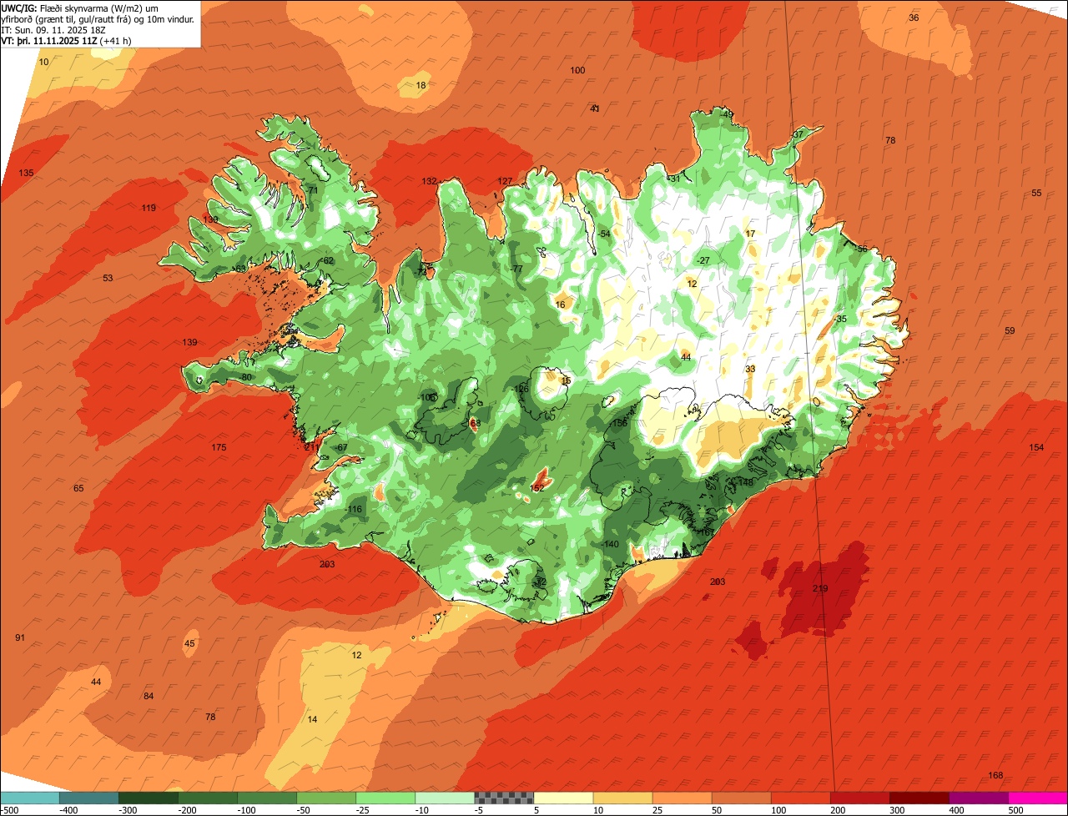1068x816 pixels.
Task: Click the flux value 139 on the map
Action: click(190, 343)
